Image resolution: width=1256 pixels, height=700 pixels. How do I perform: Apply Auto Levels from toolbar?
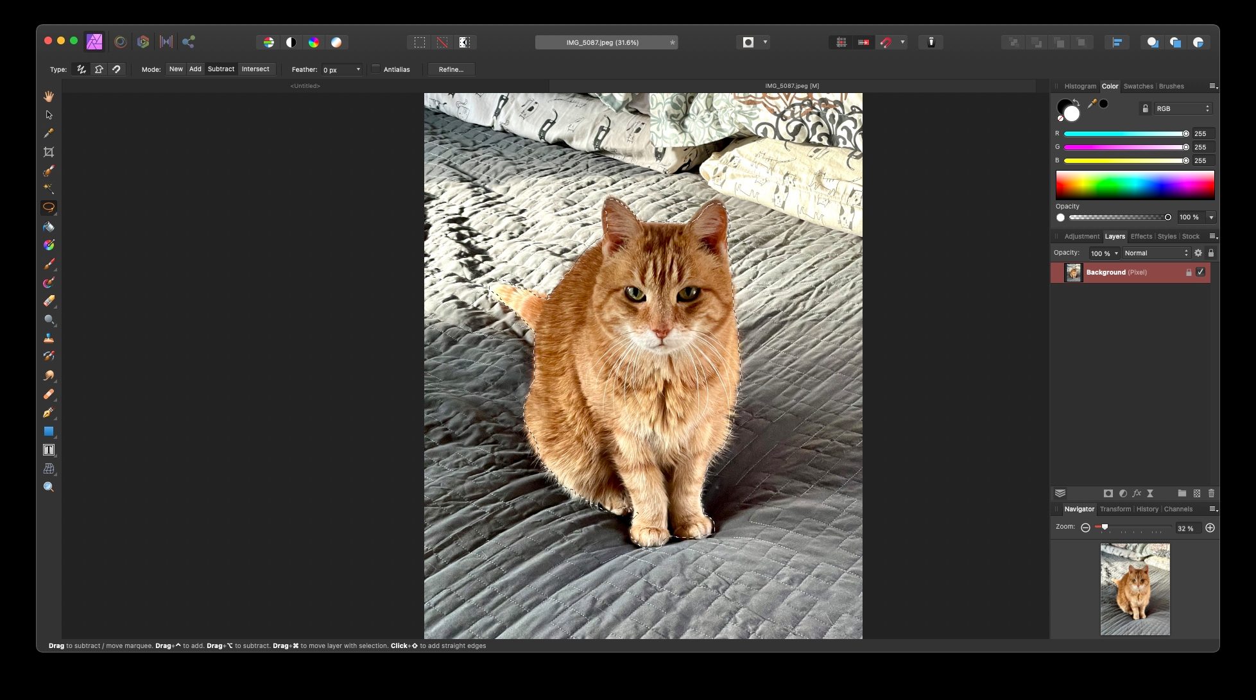tap(268, 42)
